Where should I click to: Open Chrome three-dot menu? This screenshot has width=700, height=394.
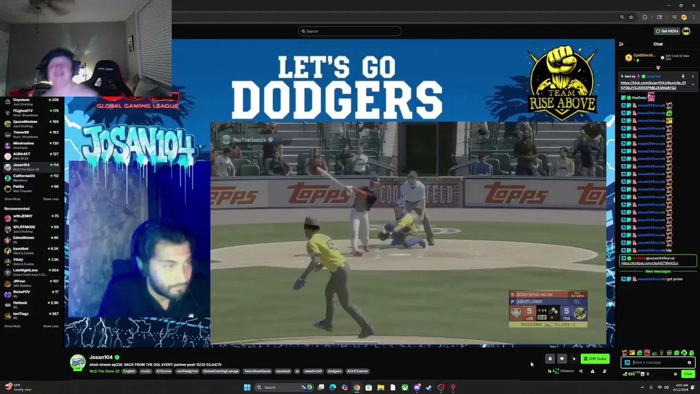[x=694, y=18]
